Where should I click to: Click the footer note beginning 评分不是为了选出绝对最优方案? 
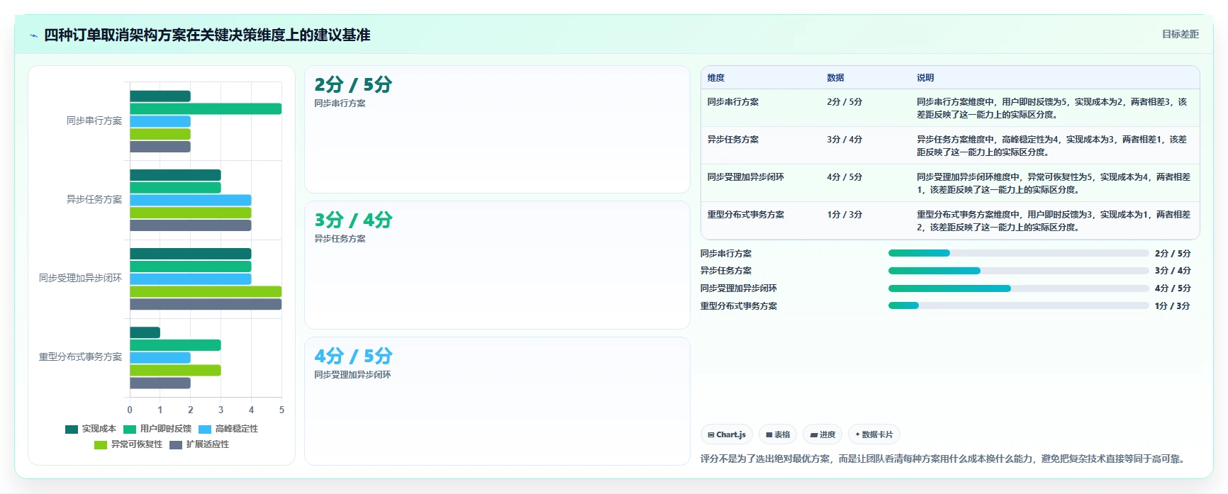[x=943, y=459]
